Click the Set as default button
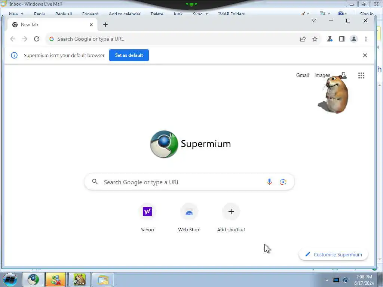This screenshot has width=383, height=287. click(x=129, y=55)
